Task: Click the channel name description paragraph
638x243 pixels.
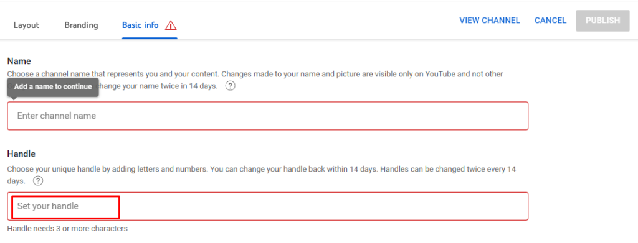Action: click(x=255, y=80)
